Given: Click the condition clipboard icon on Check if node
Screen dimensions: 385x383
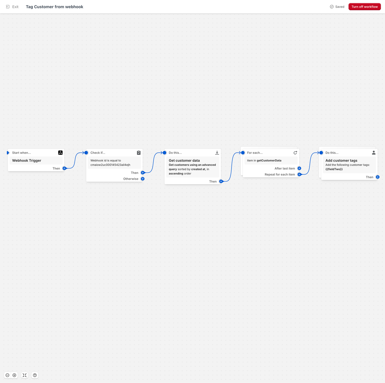Looking at the screenshot, I should click(x=139, y=152).
